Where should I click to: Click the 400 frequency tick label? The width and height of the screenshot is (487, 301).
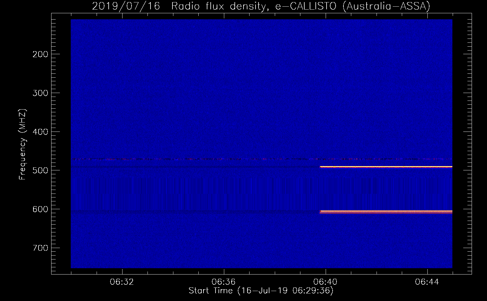coord(40,132)
